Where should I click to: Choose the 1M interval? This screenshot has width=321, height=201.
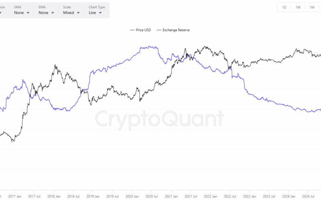pyautogui.click(x=311, y=7)
